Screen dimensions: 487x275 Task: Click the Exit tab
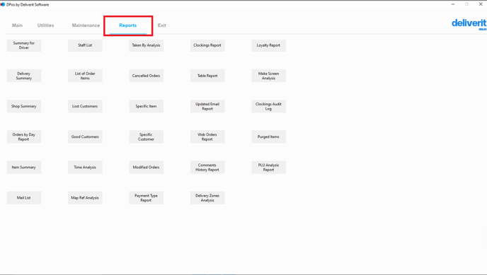[x=162, y=25]
